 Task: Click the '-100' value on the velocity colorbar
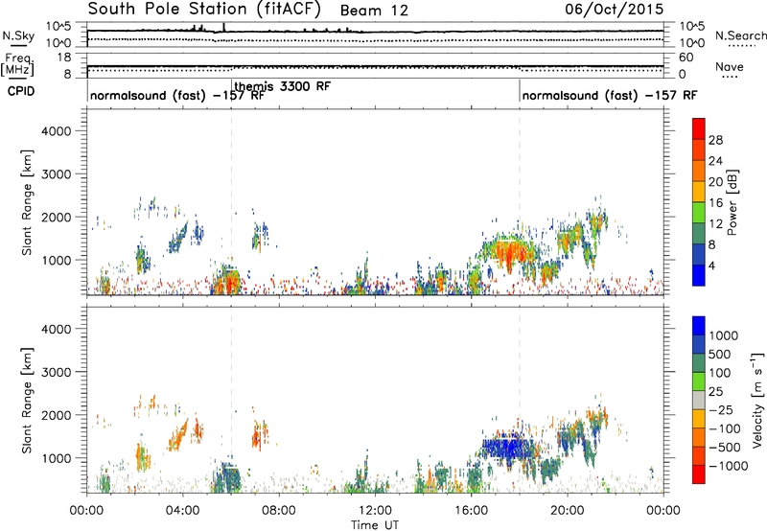[725, 428]
